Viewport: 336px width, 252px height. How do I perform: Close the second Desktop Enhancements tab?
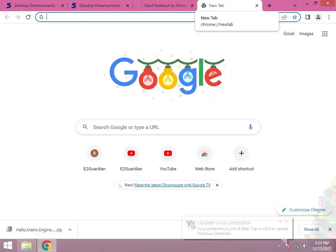click(128, 6)
